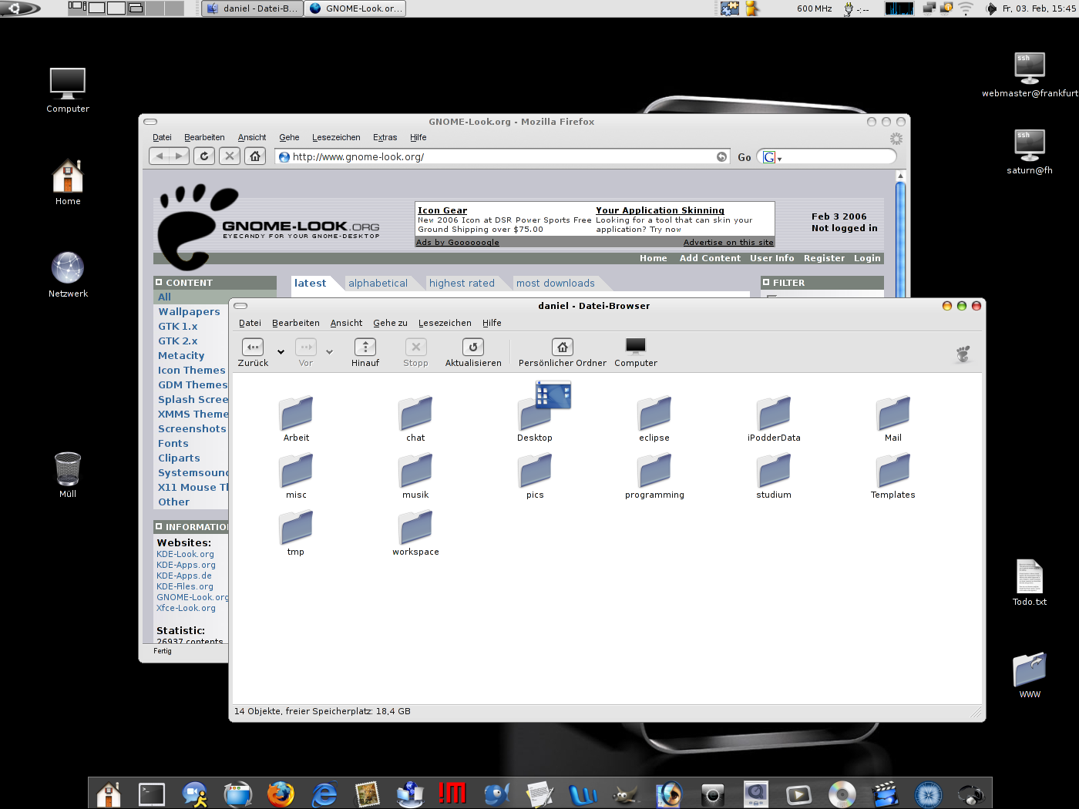Viewport: 1079px width, 809px height.
Task: Open Netzwerk desktop icon
Action: [x=68, y=268]
